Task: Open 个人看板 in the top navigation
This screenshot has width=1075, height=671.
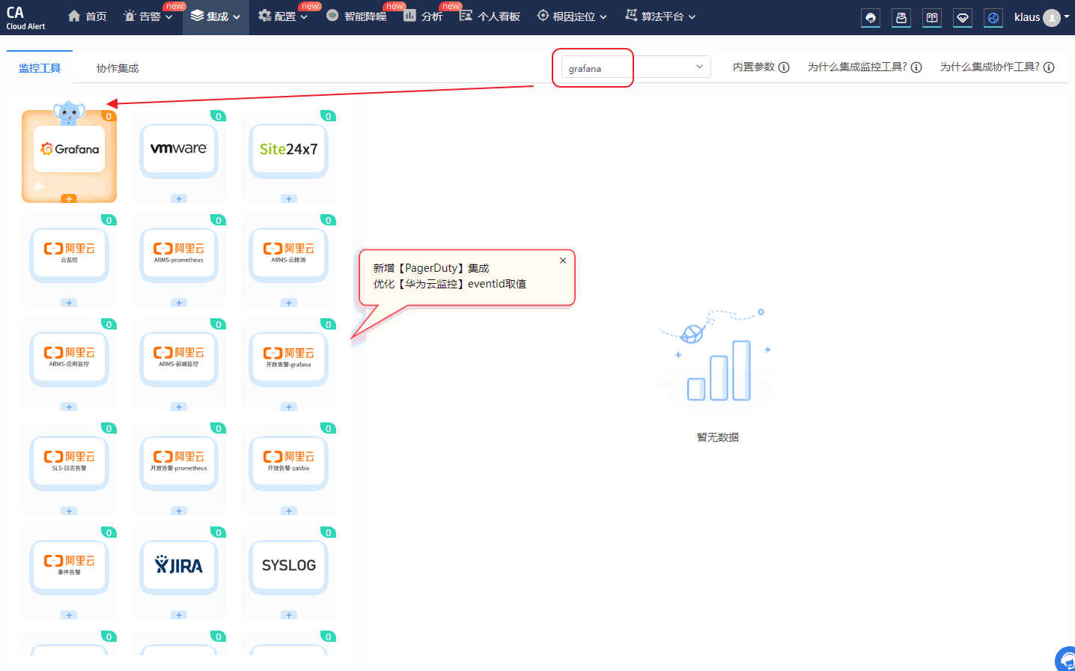Action: (490, 16)
